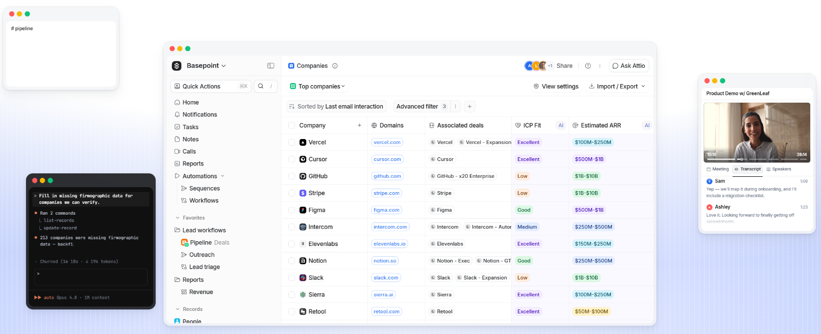
Task: Open the three-dot menu next to help icon
Action: click(600, 66)
